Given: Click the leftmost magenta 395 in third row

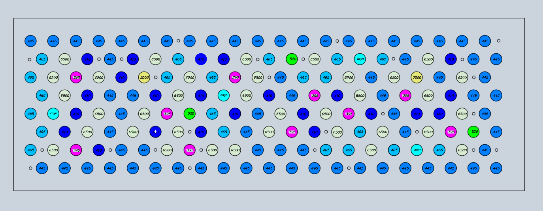Looking at the screenshot, I should point(76,77).
